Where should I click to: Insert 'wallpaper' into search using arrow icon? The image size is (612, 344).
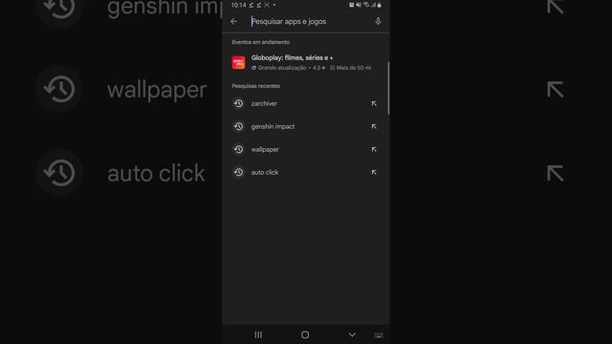point(374,149)
